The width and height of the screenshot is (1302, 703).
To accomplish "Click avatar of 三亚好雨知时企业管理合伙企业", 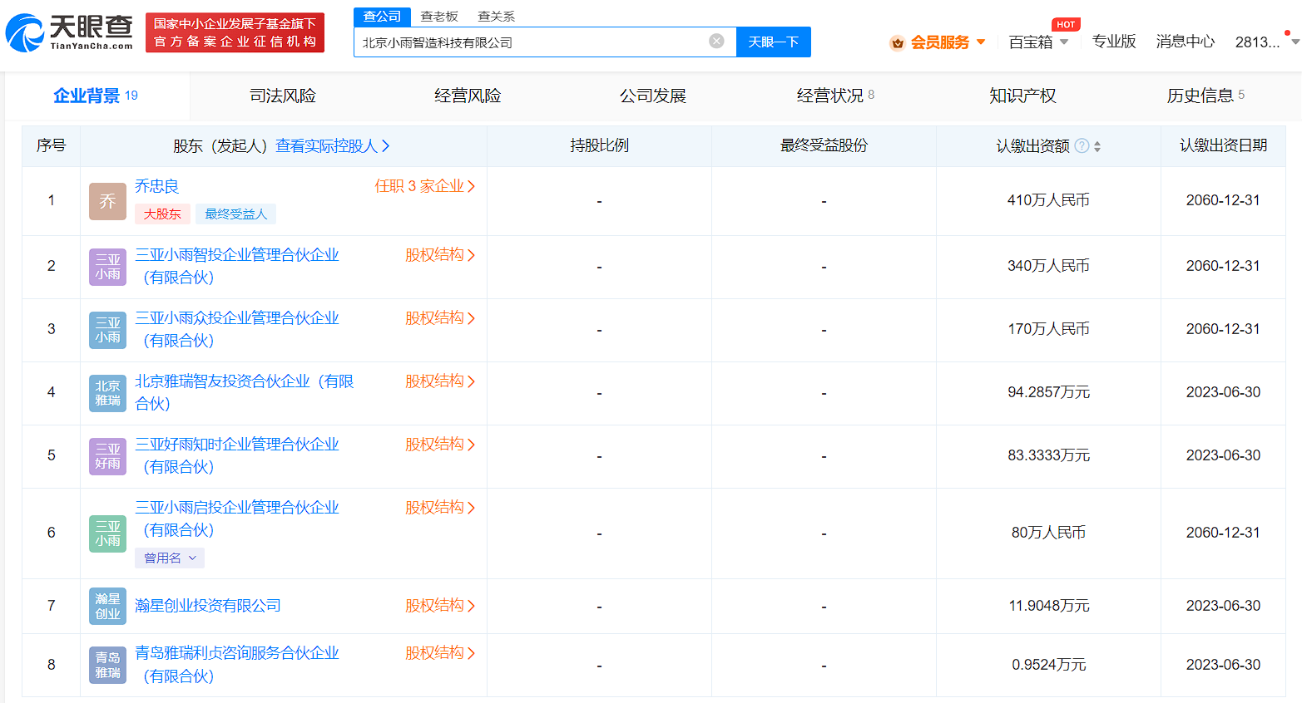I will point(107,456).
